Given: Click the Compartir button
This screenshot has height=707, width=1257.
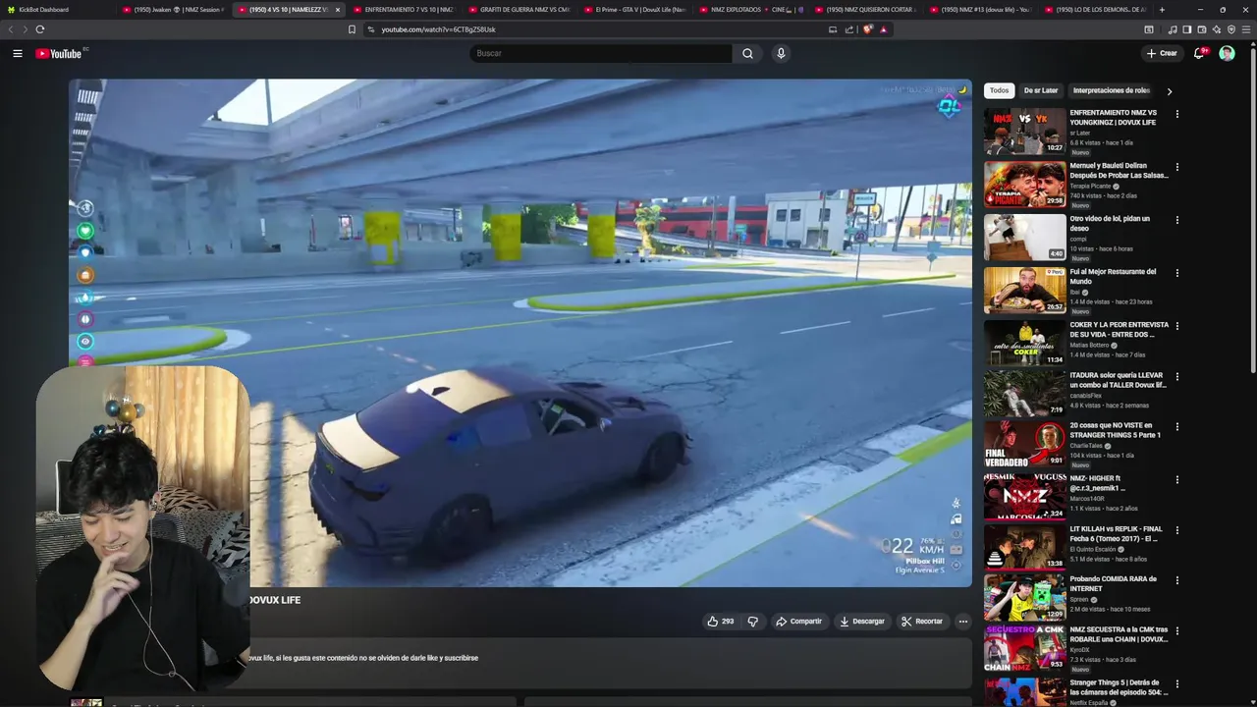Looking at the screenshot, I should point(798,621).
